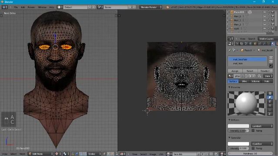Viewport: 278px width, 156px height.
Task: Open the Material properties tab icon
Action: 273,43
